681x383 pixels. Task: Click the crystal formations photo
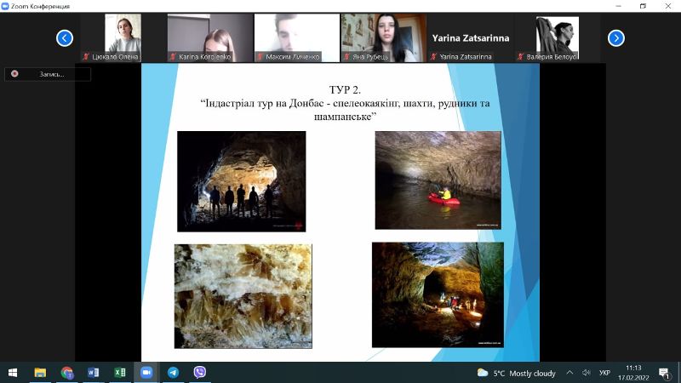click(x=243, y=296)
